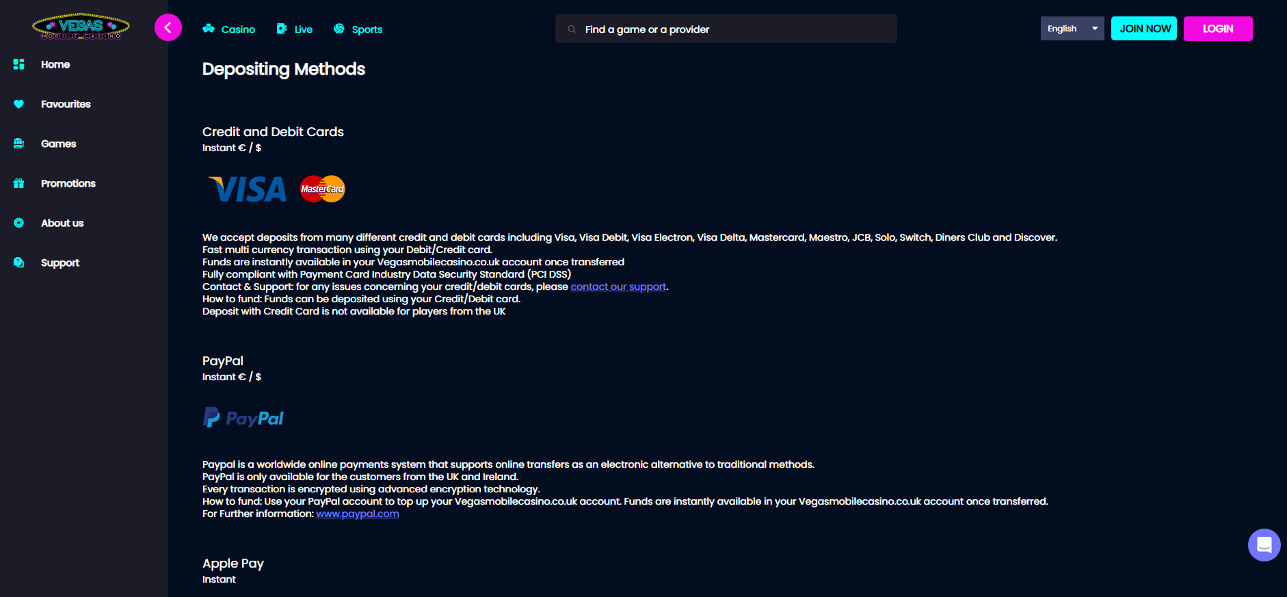This screenshot has height=597, width=1287.
Task: Click 'Instant € / $' under PayPal heading
Action: coord(232,377)
